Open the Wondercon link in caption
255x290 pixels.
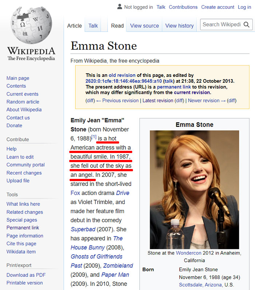pyautogui.click(x=189, y=253)
